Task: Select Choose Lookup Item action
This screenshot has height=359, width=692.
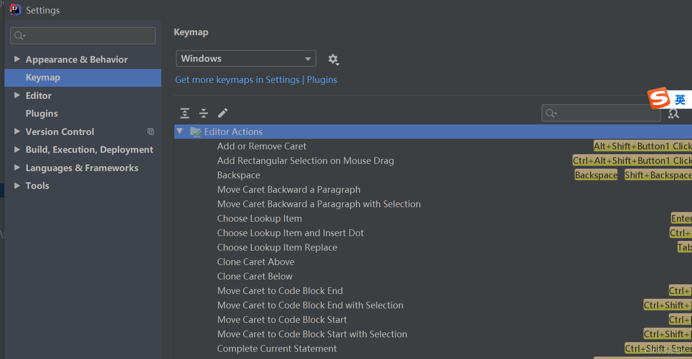Action: pyautogui.click(x=260, y=218)
